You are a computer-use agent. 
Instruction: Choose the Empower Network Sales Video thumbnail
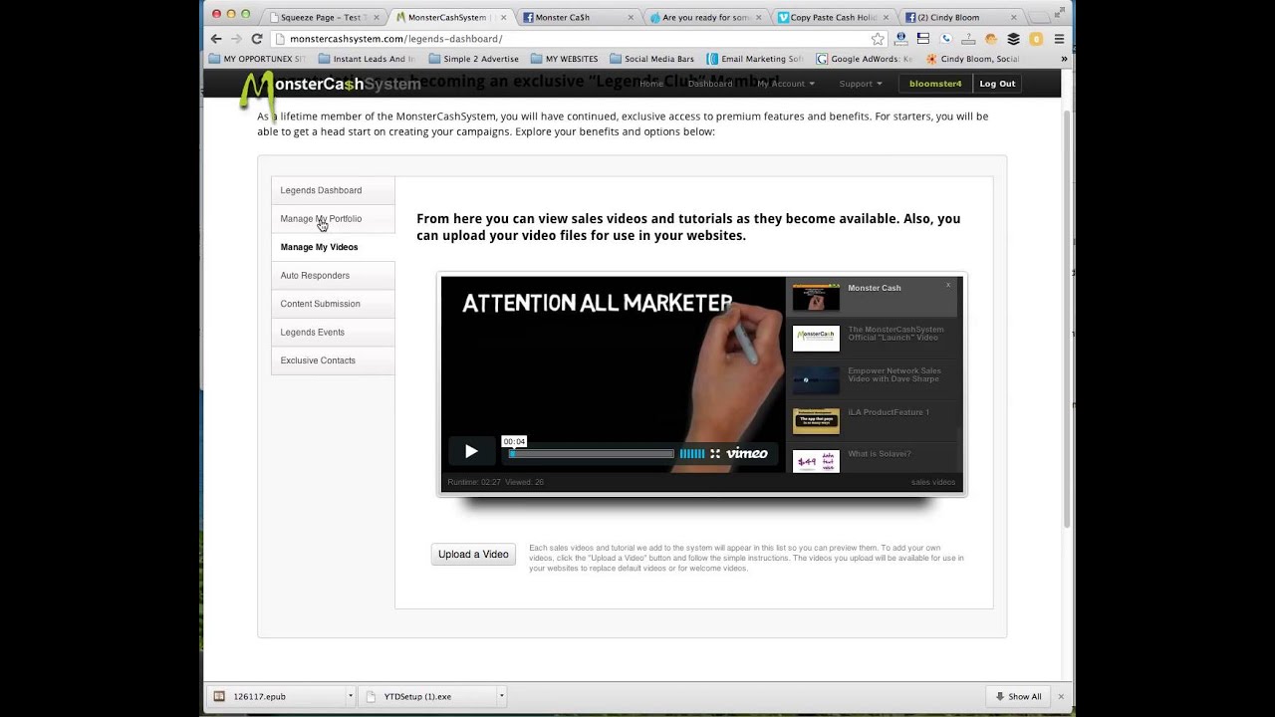[x=816, y=380]
